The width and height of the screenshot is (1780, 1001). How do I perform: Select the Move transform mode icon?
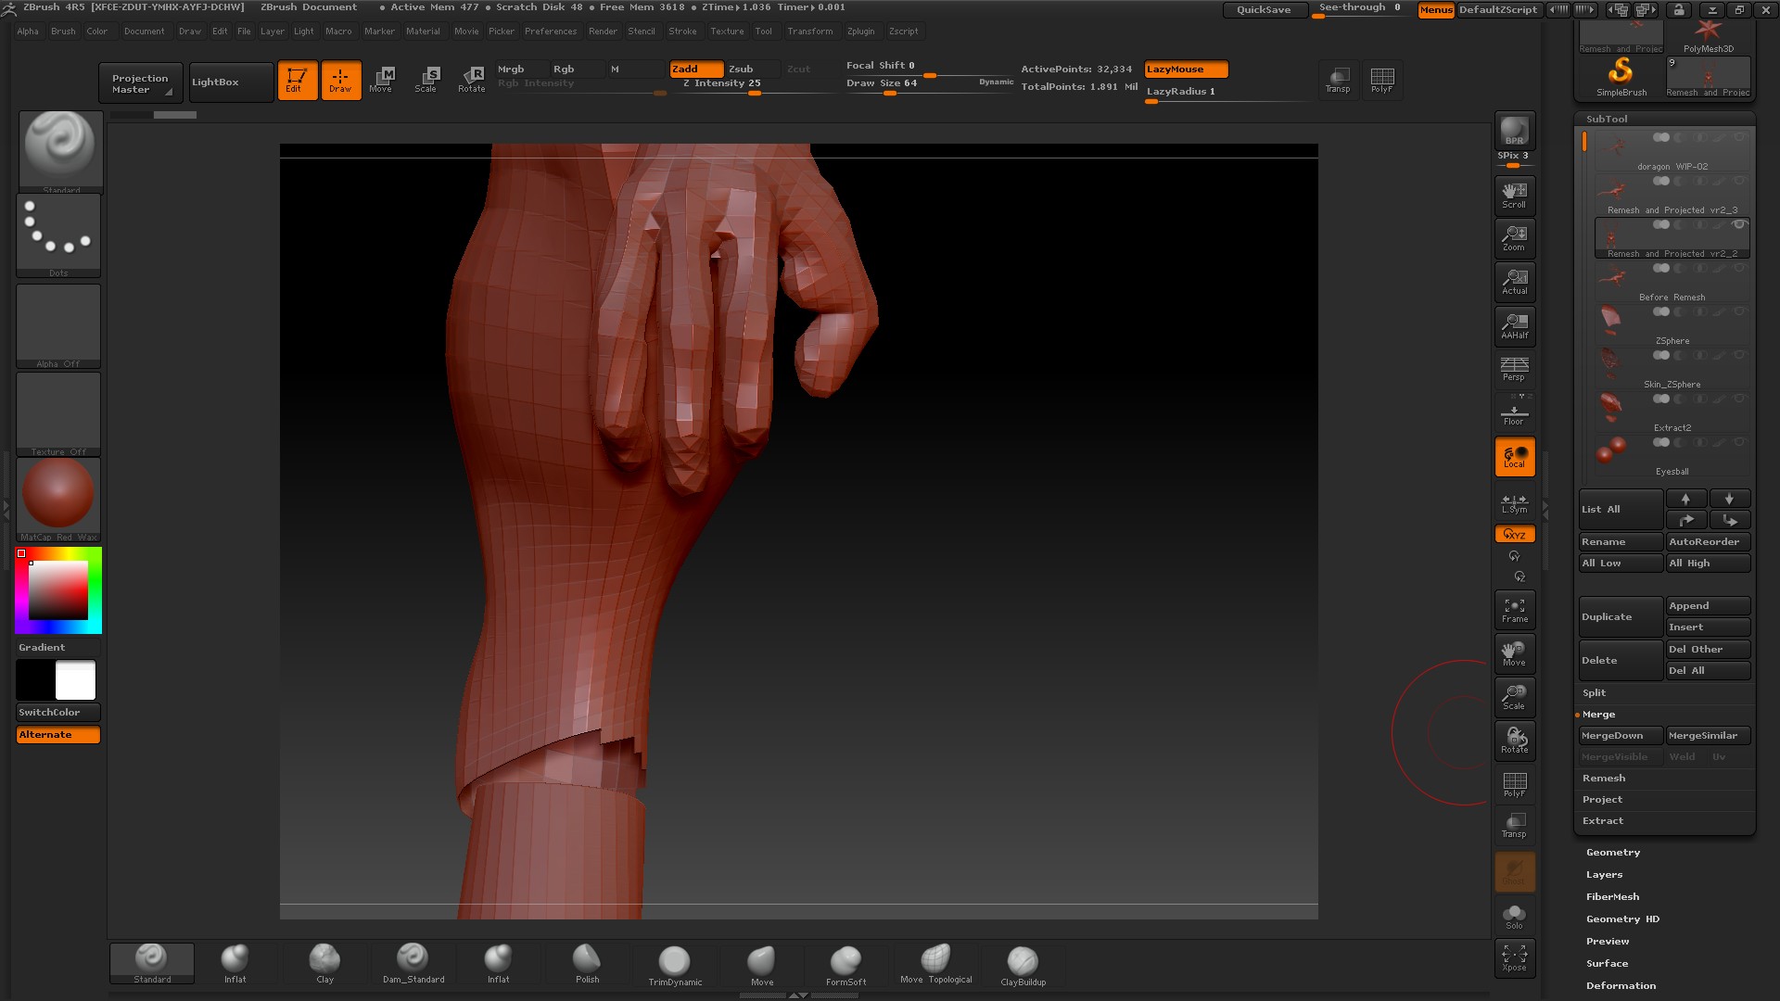381,80
